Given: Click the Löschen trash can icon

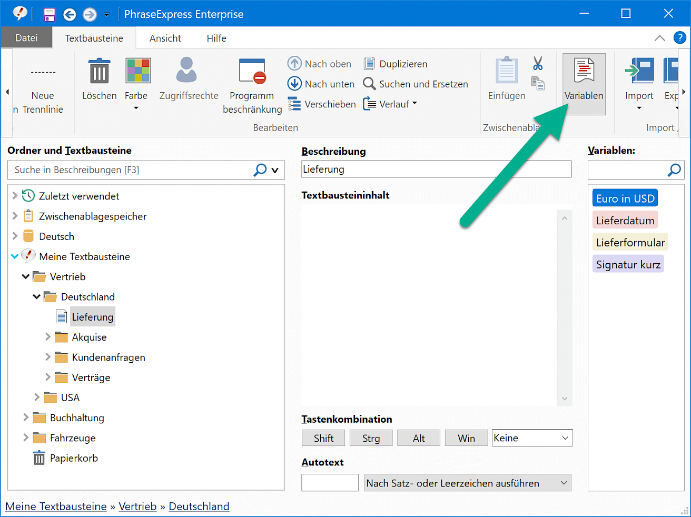Looking at the screenshot, I should tap(99, 72).
